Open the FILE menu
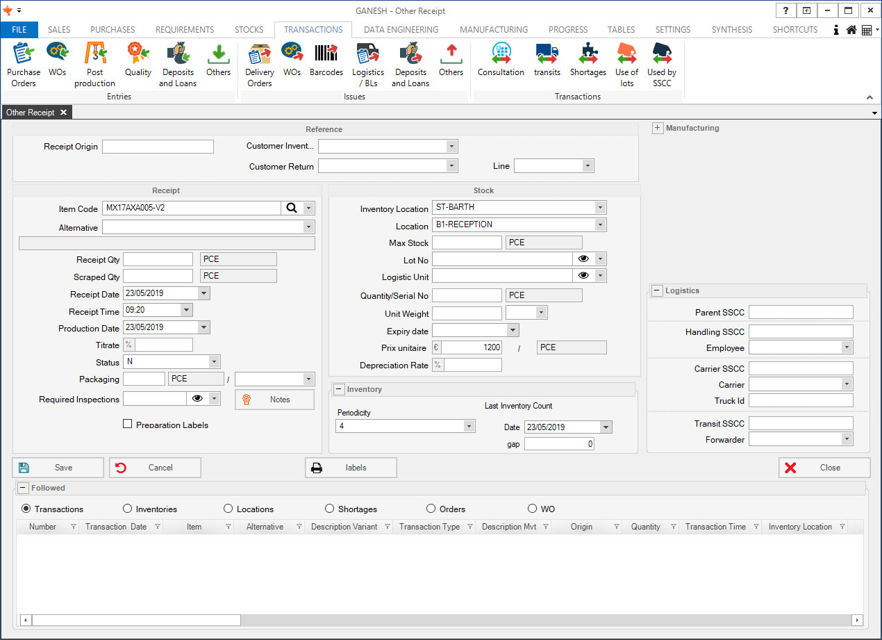Image resolution: width=882 pixels, height=640 pixels. click(19, 30)
